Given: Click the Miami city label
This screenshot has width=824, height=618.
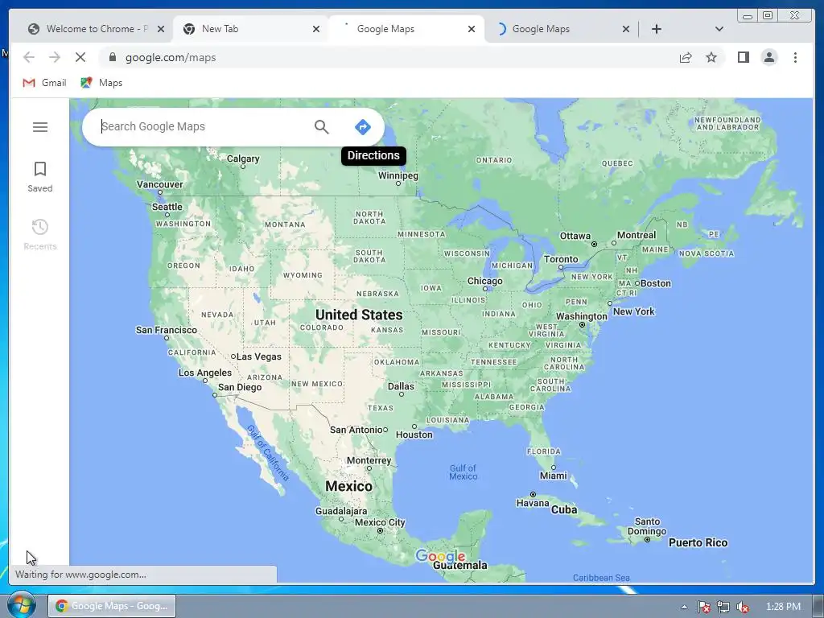Looking at the screenshot, I should pyautogui.click(x=554, y=476).
